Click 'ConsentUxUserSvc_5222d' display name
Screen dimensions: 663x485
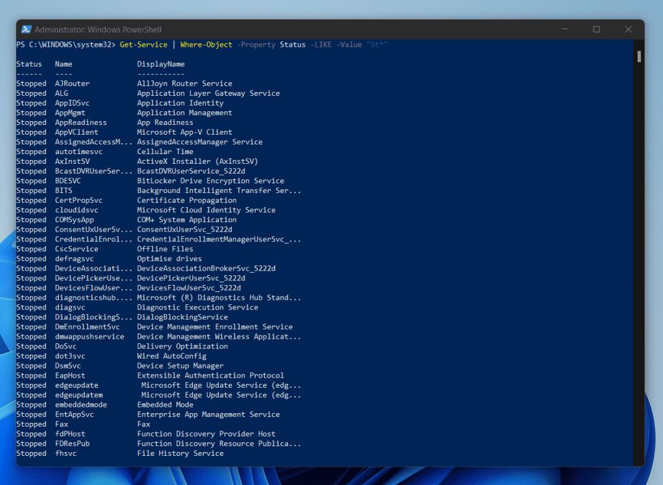pyautogui.click(x=185, y=229)
